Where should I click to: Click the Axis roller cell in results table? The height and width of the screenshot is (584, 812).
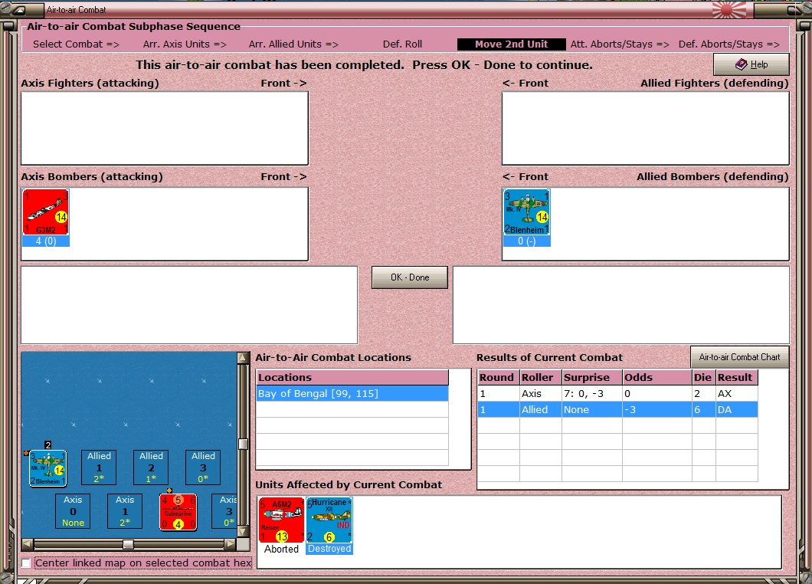coord(541,394)
